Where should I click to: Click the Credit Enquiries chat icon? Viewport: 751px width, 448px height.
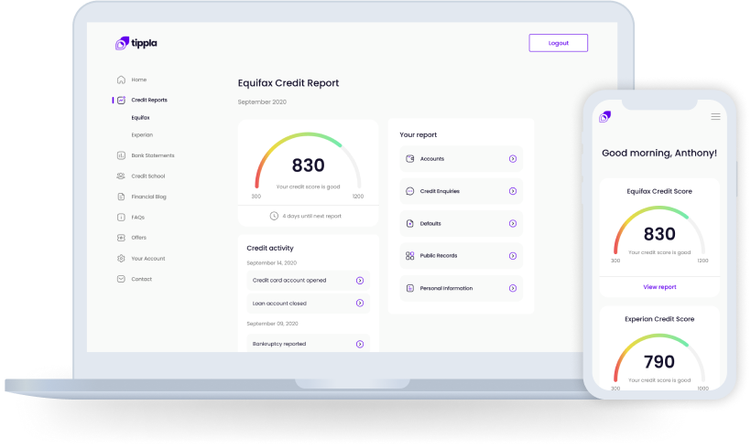410,191
